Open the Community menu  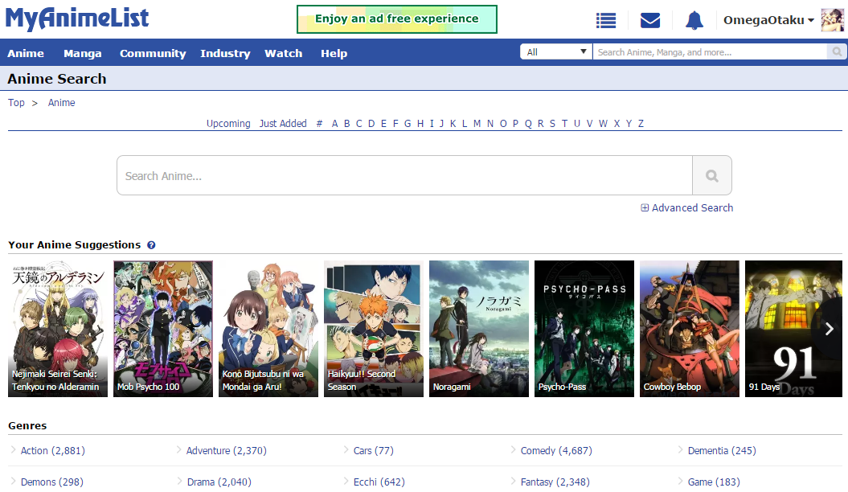pos(153,54)
